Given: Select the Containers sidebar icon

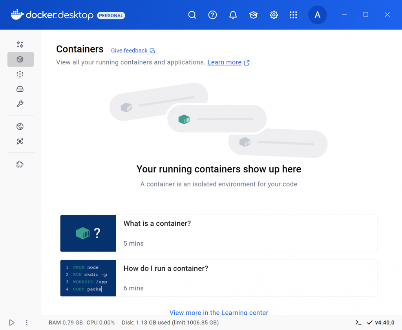Looking at the screenshot, I should click(20, 60).
